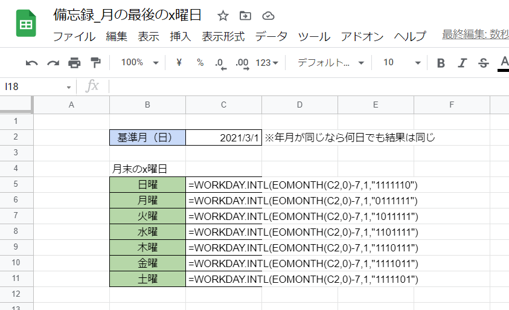
Task: Select the 水曜 cell
Action: click(147, 231)
